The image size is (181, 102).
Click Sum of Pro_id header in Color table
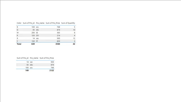[29, 23]
